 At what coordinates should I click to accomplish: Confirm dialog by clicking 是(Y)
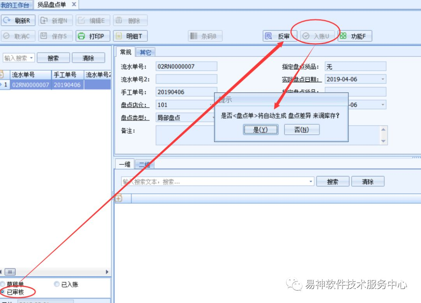(260, 130)
